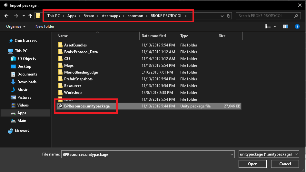The height and width of the screenshot is (172, 306).
Task: Open the recent locations dropdown arrow
Action: [x=24, y=16]
